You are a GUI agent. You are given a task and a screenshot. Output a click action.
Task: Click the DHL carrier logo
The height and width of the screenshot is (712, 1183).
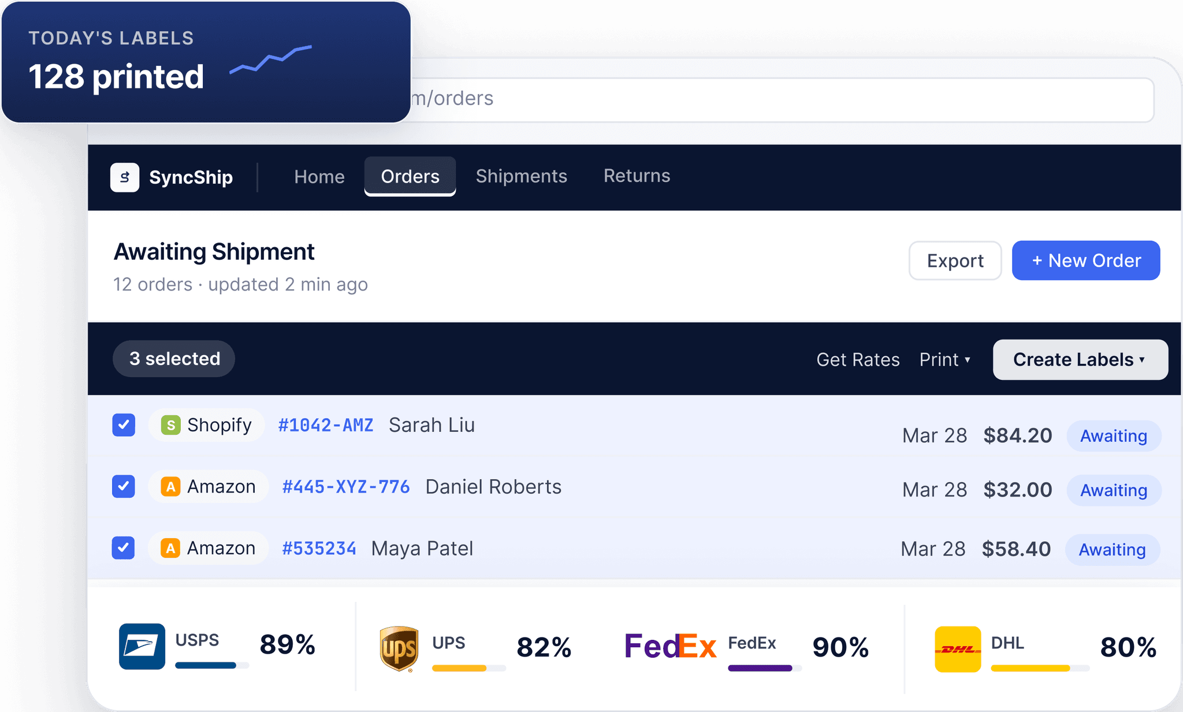958,649
